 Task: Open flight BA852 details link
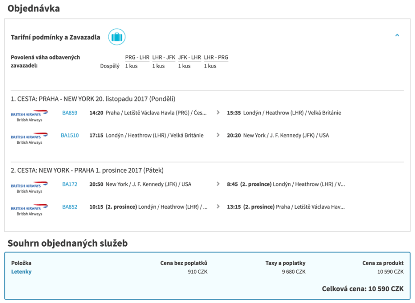pos(69,207)
